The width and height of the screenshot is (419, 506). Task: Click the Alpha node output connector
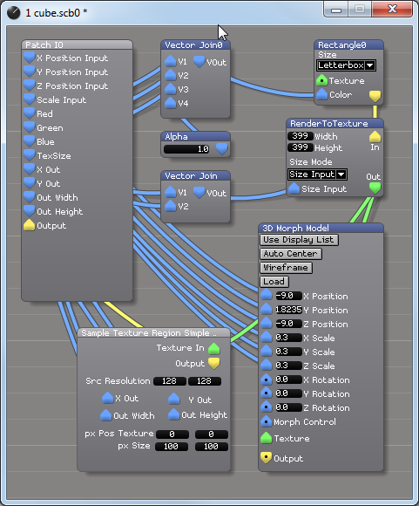222,149
